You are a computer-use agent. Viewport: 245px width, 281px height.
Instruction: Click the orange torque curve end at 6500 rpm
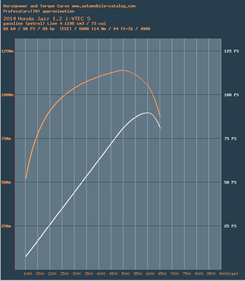coord(160,117)
